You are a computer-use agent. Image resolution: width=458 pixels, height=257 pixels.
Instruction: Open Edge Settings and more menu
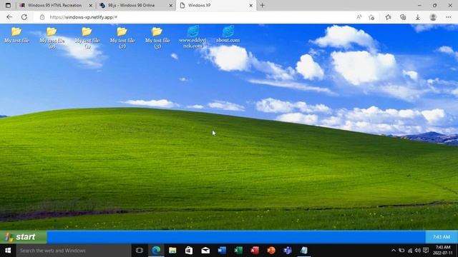pyautogui.click(x=449, y=17)
